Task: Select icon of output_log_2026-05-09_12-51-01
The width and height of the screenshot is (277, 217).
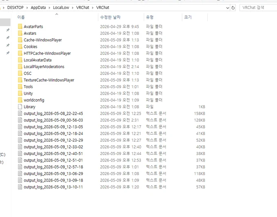Action: point(20,160)
